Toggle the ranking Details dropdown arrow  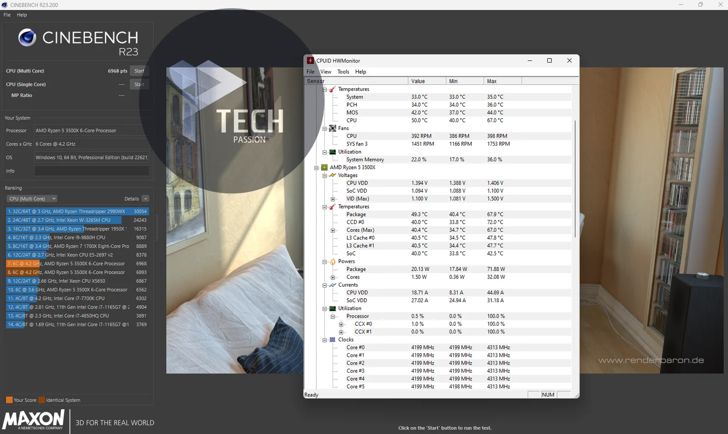pyautogui.click(x=146, y=199)
